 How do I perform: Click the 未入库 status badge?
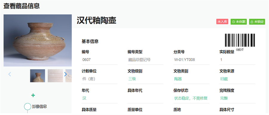(x=222, y=22)
